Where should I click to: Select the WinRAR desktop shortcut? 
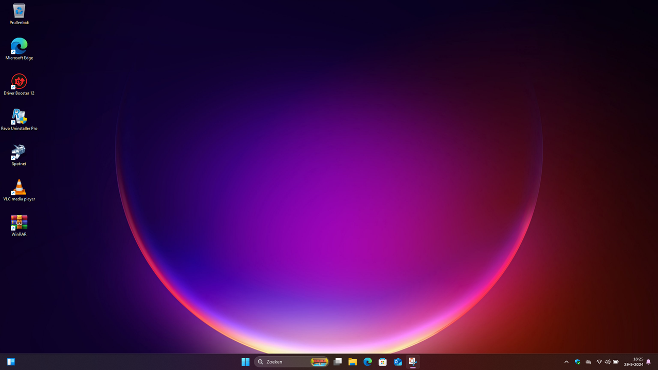pos(19,226)
